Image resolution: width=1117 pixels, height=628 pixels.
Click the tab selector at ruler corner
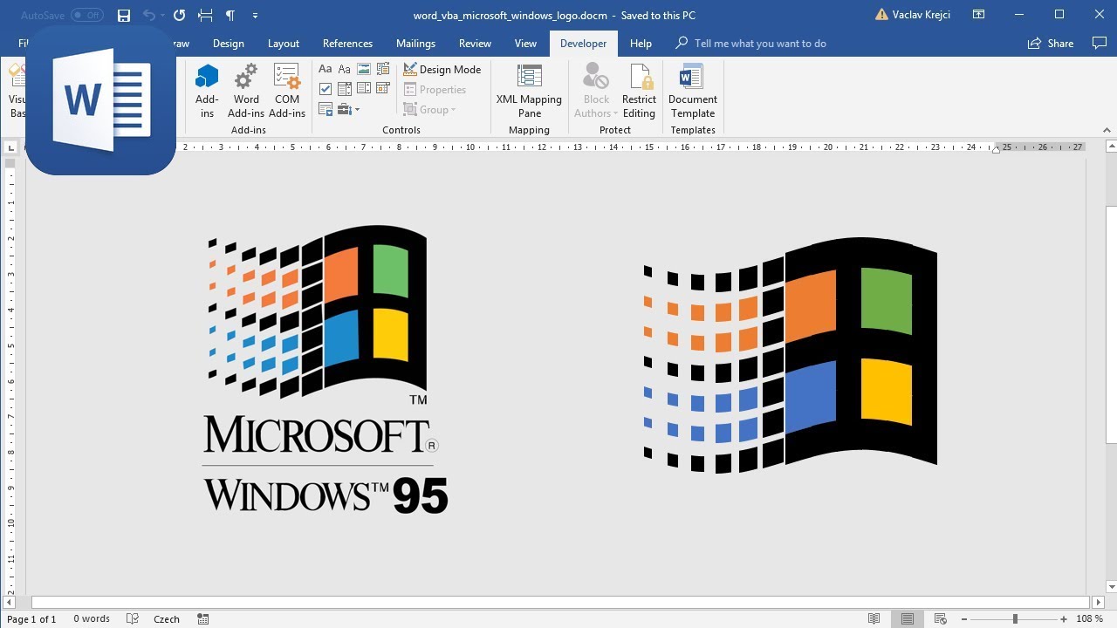point(10,147)
